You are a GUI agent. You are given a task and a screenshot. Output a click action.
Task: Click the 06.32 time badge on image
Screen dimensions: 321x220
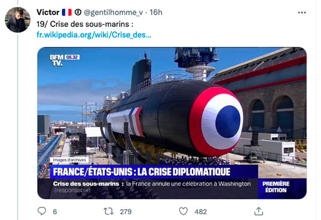[72, 57]
